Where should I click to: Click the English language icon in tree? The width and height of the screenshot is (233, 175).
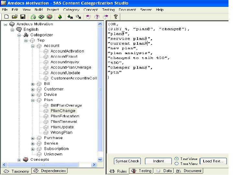click(19, 29)
